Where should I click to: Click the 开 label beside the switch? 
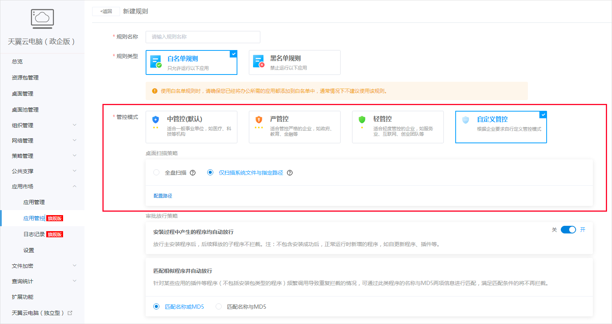[583, 230]
